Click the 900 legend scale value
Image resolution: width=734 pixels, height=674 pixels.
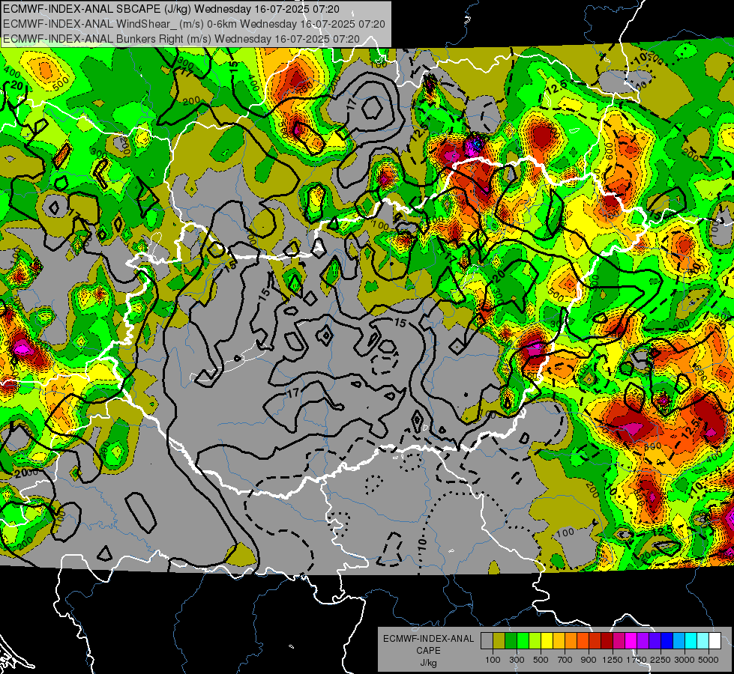click(x=589, y=660)
